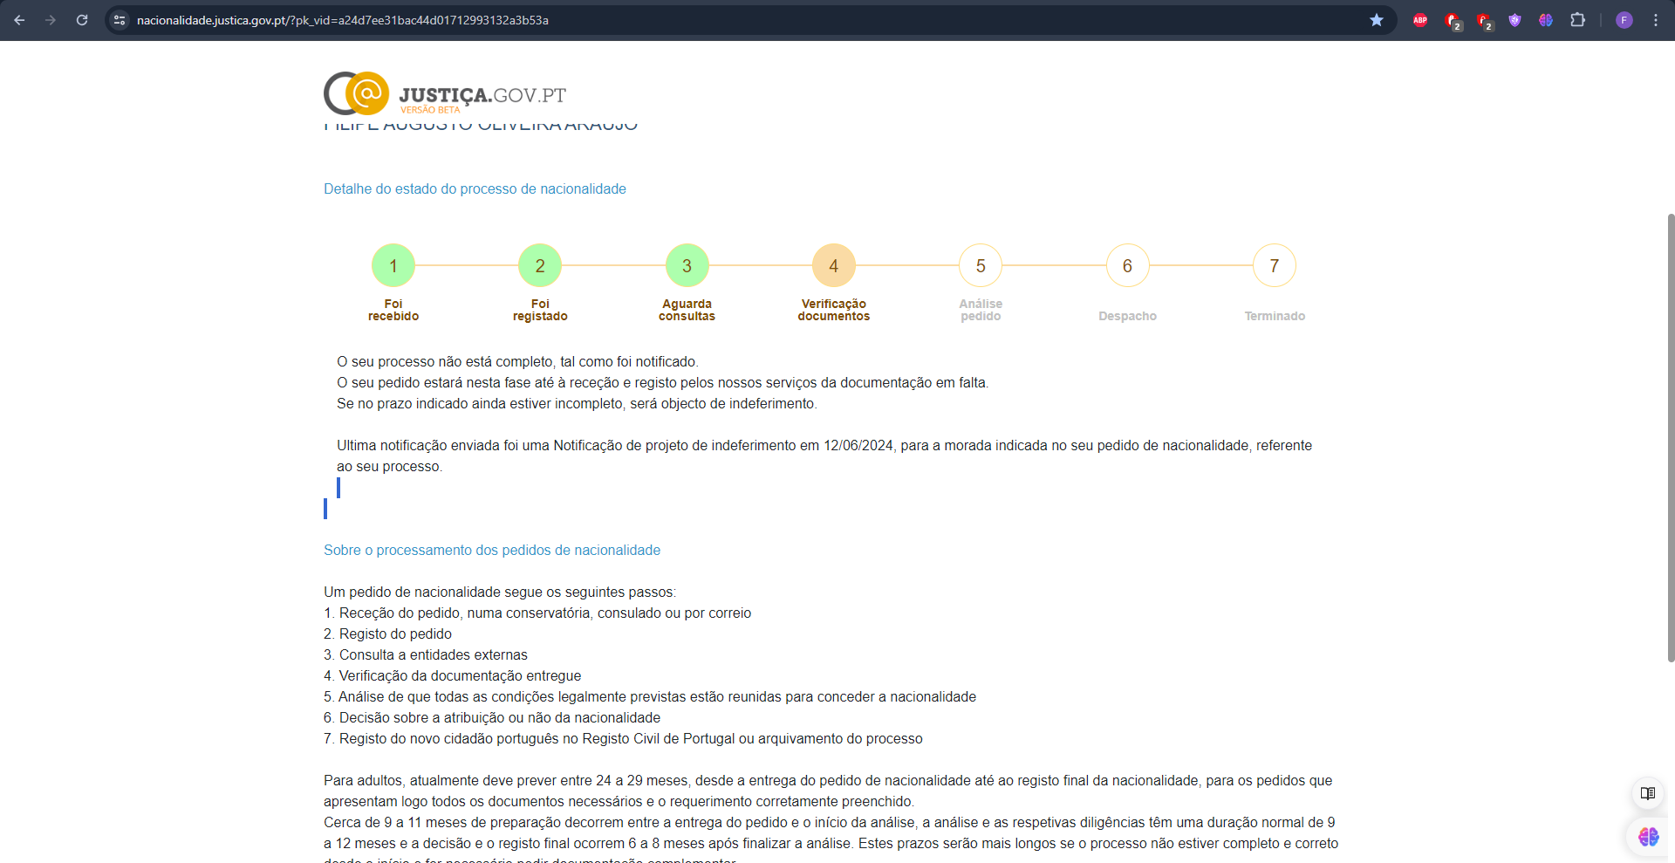1675x863 pixels.
Task: Go forward in browser history
Action: [51, 20]
